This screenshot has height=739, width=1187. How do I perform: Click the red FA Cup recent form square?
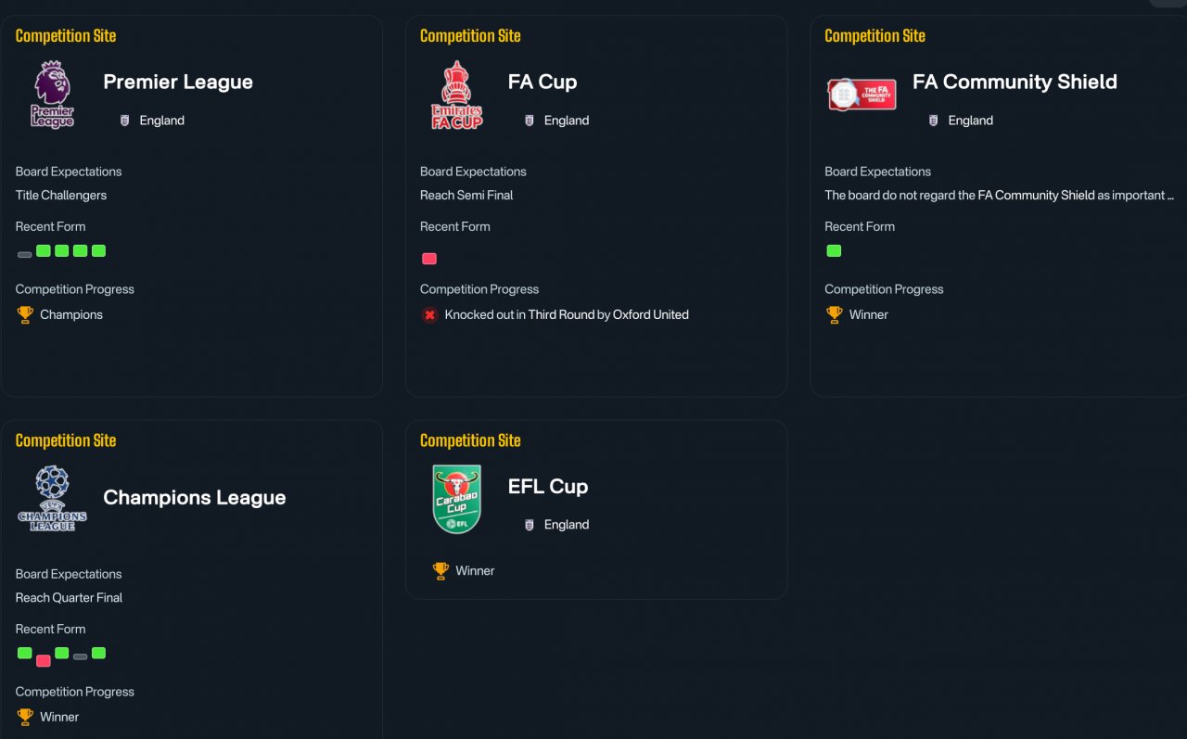[429, 259]
